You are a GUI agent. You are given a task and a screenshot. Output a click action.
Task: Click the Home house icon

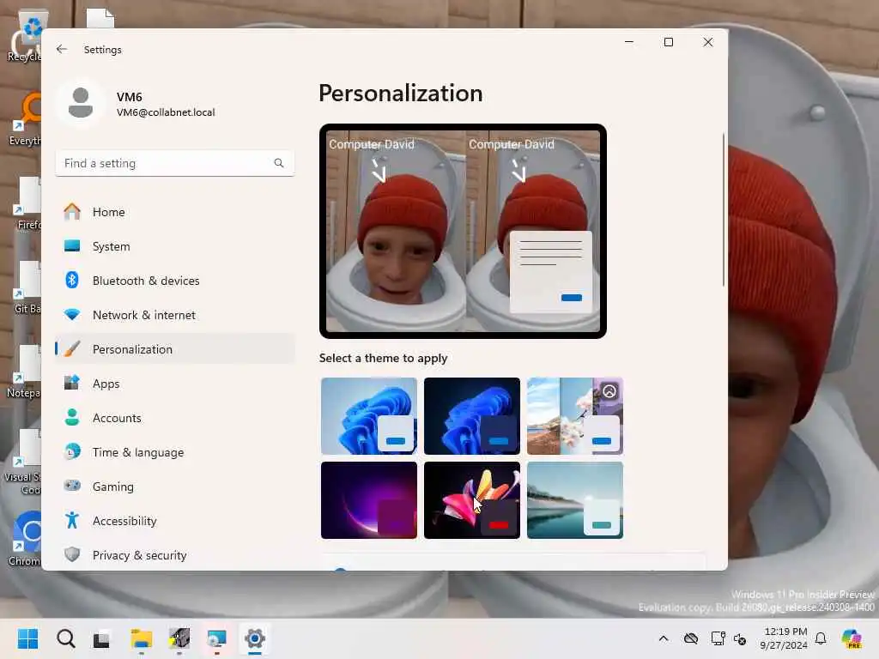pos(72,212)
